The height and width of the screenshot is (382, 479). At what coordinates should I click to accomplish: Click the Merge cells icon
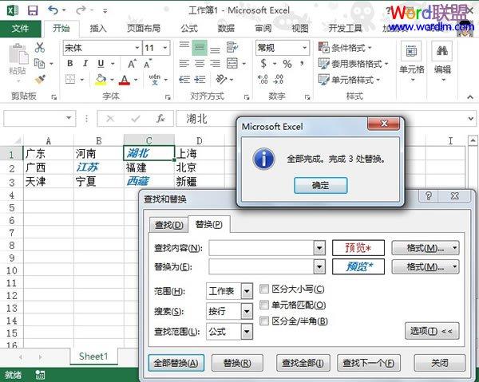(232, 64)
